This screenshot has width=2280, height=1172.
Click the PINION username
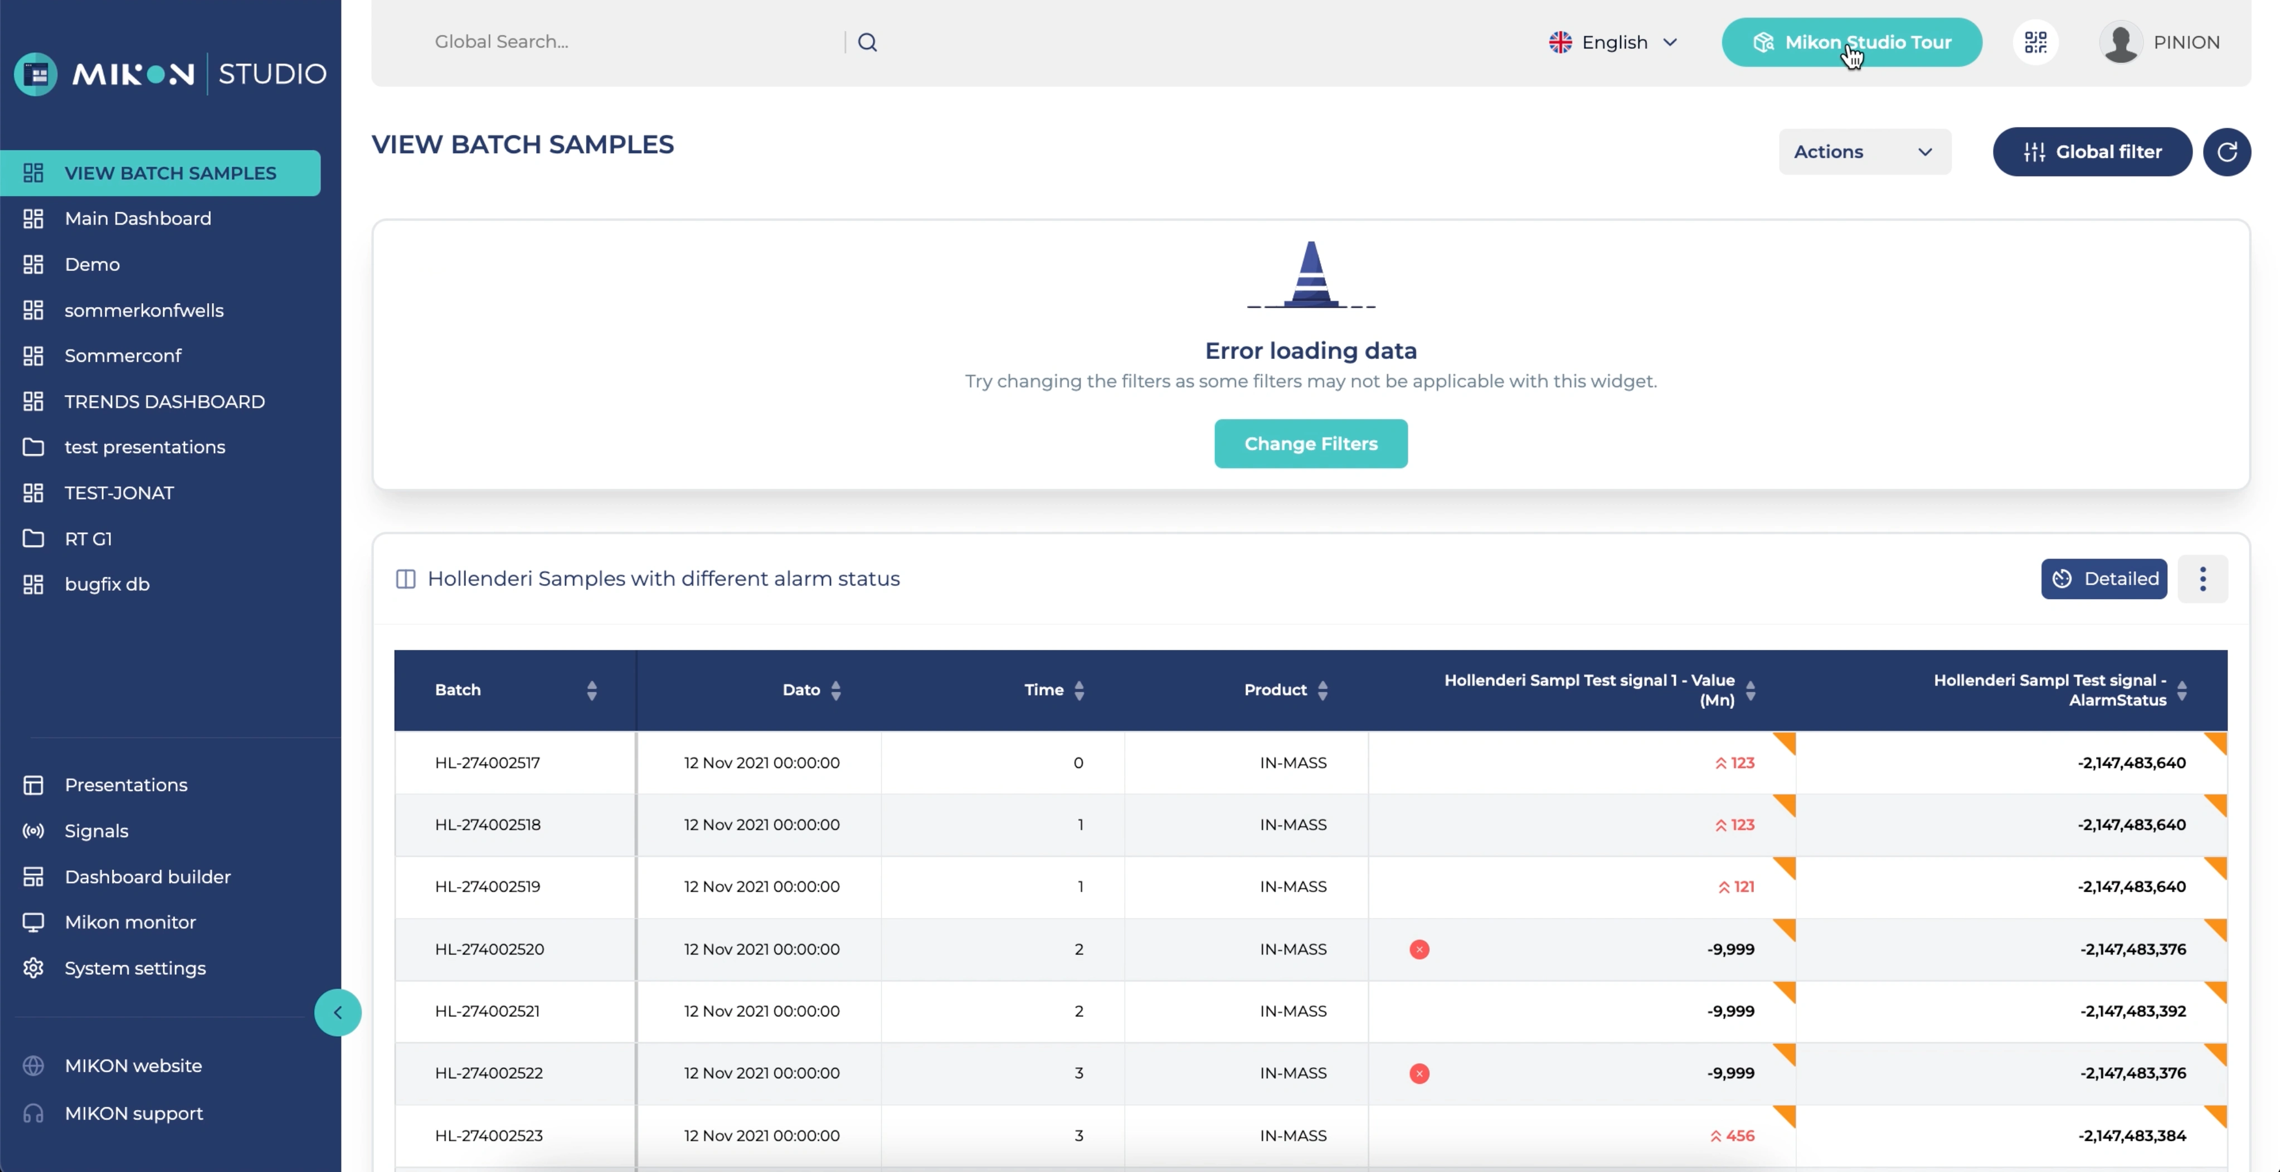tap(2186, 42)
